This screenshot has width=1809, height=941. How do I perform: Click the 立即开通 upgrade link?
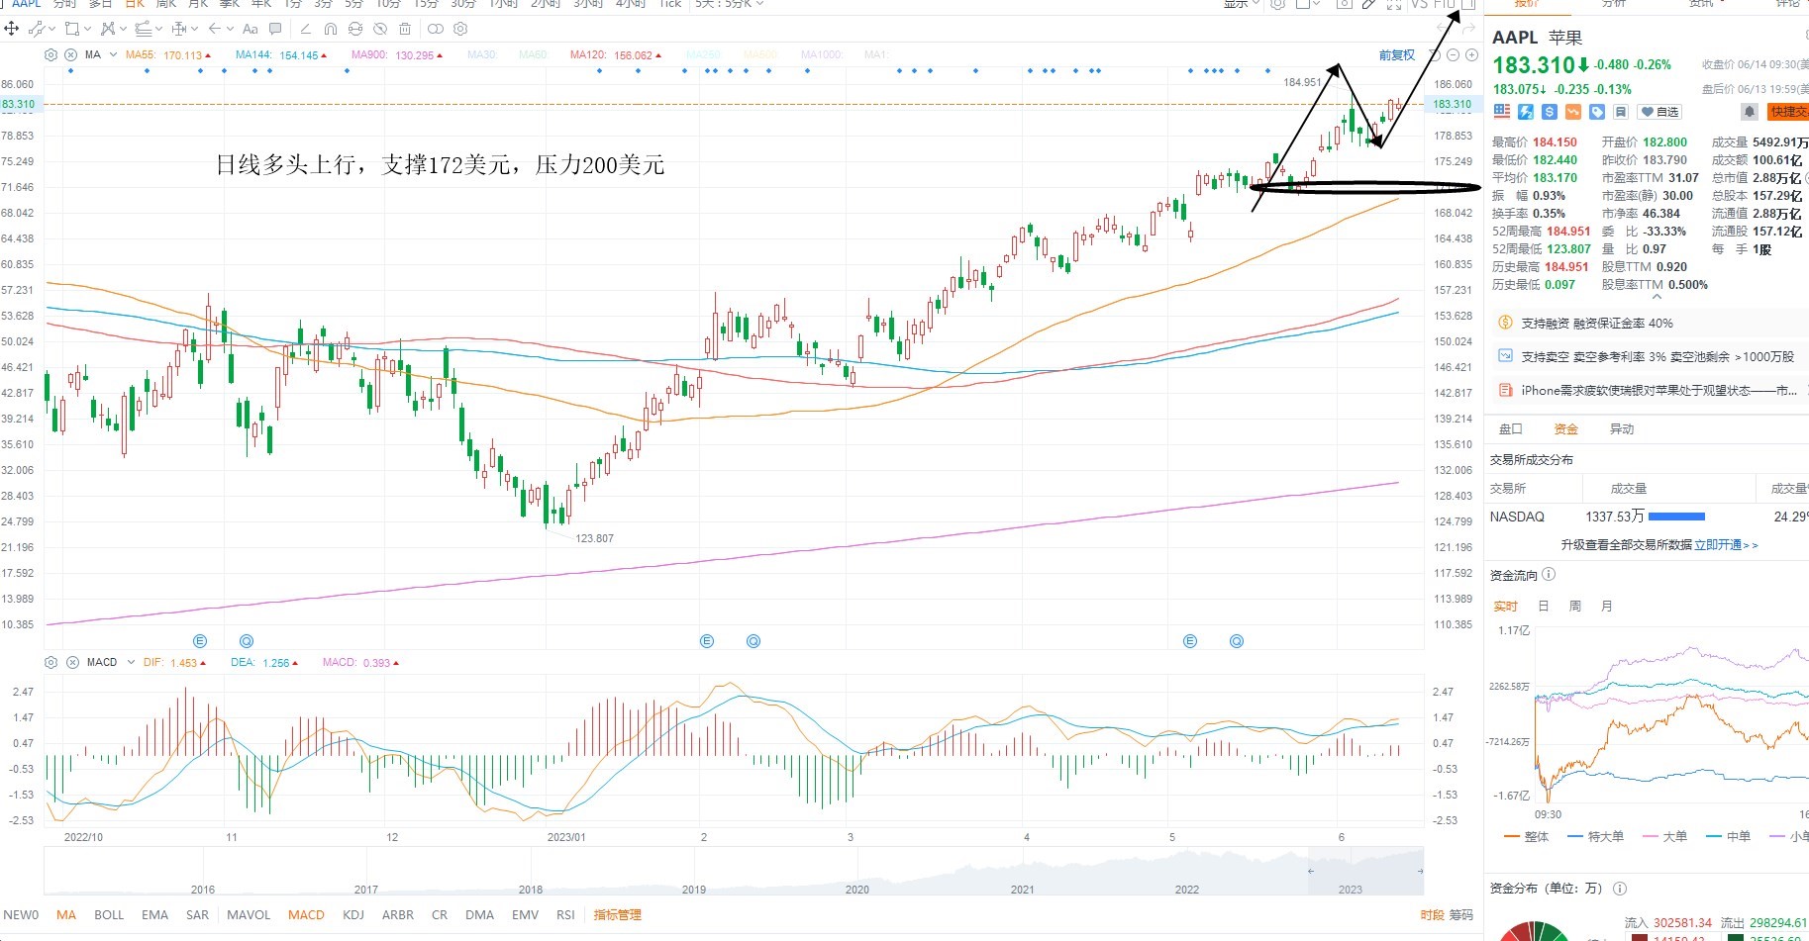point(1726,545)
